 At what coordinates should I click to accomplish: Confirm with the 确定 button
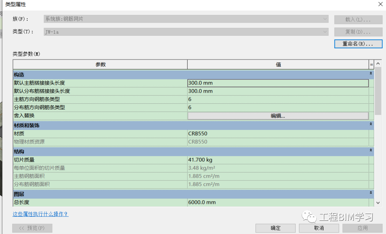[x=276, y=228]
